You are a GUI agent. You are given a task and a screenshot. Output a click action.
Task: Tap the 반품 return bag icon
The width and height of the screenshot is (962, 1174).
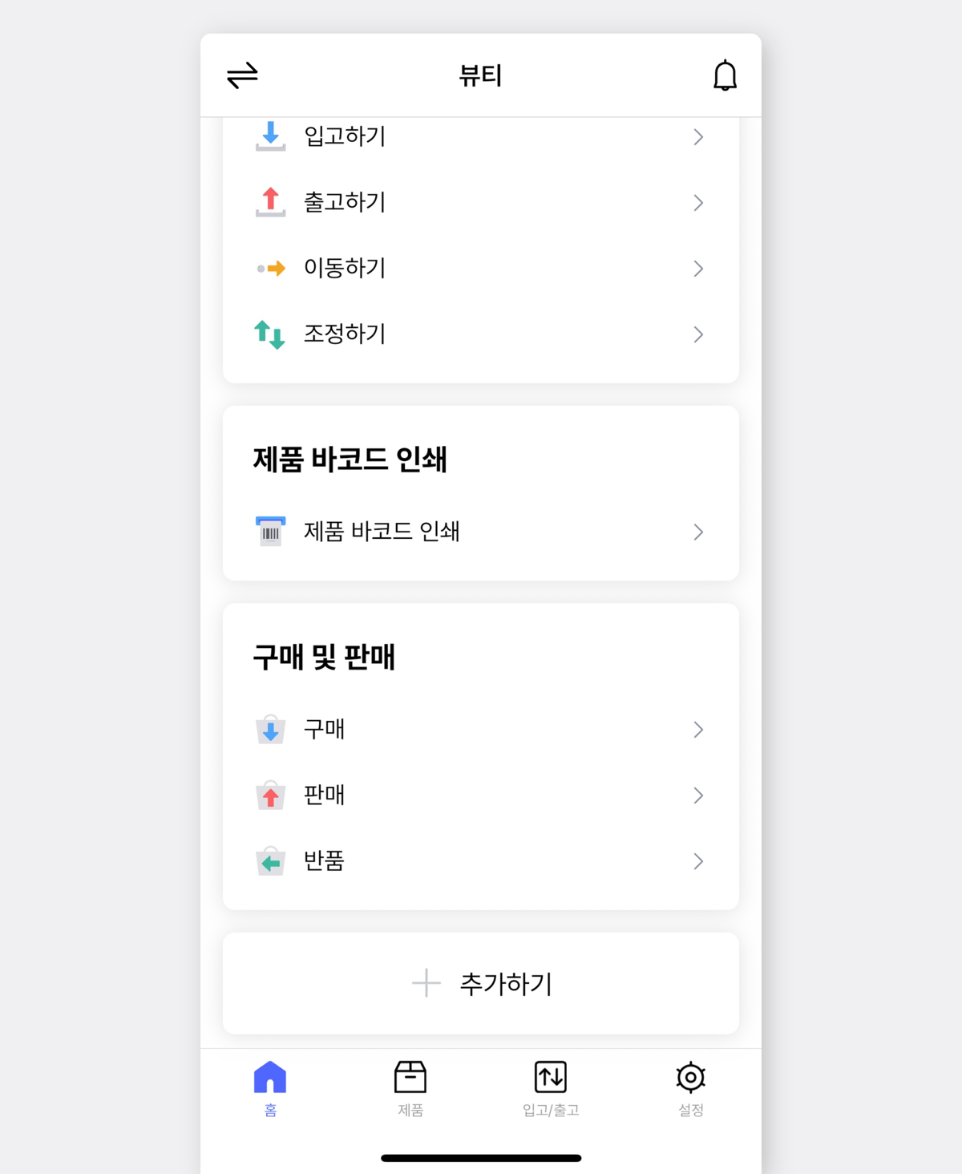pyautogui.click(x=270, y=861)
